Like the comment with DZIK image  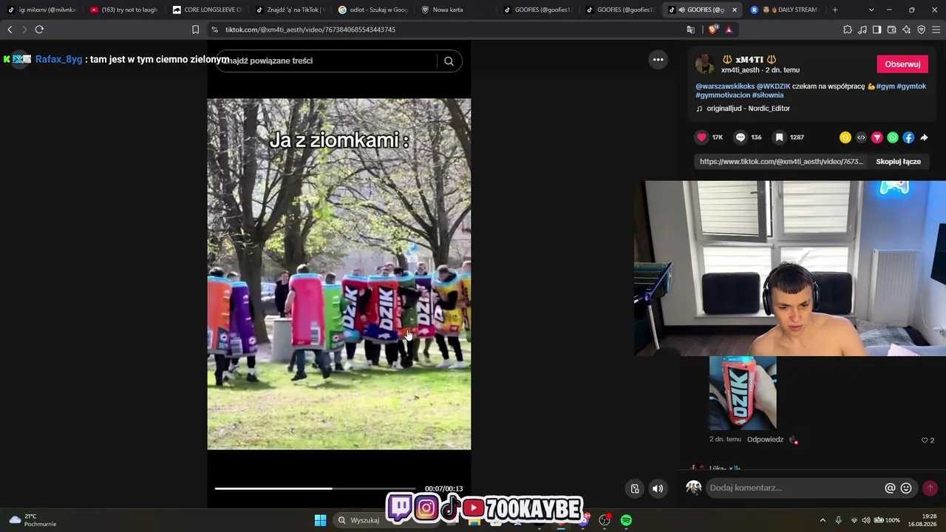coord(924,440)
